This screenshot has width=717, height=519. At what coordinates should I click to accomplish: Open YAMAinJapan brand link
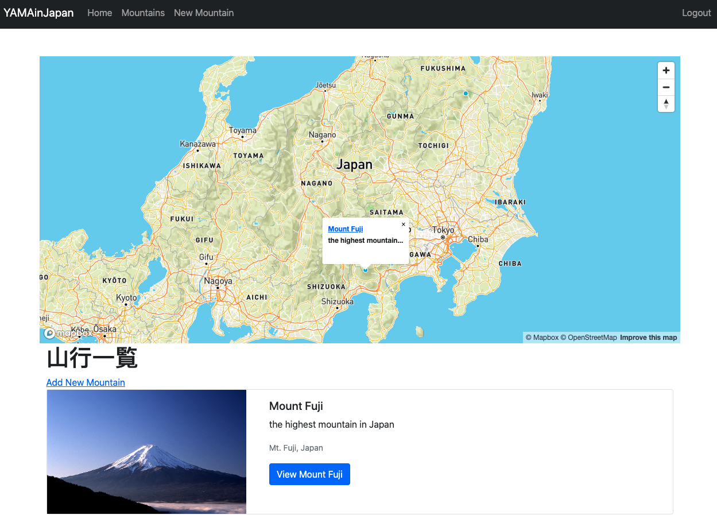tap(38, 13)
